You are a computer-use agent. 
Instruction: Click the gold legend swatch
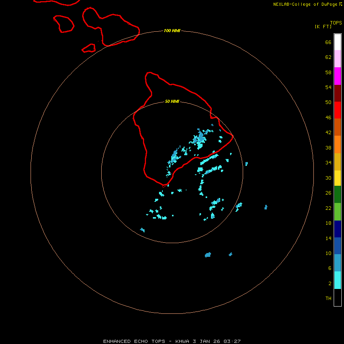point(338,162)
